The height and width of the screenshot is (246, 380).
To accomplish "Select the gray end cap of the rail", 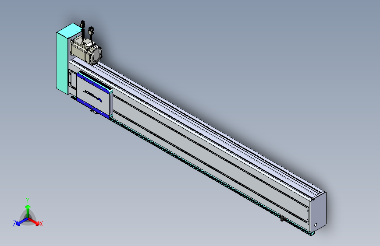I will [319, 212].
